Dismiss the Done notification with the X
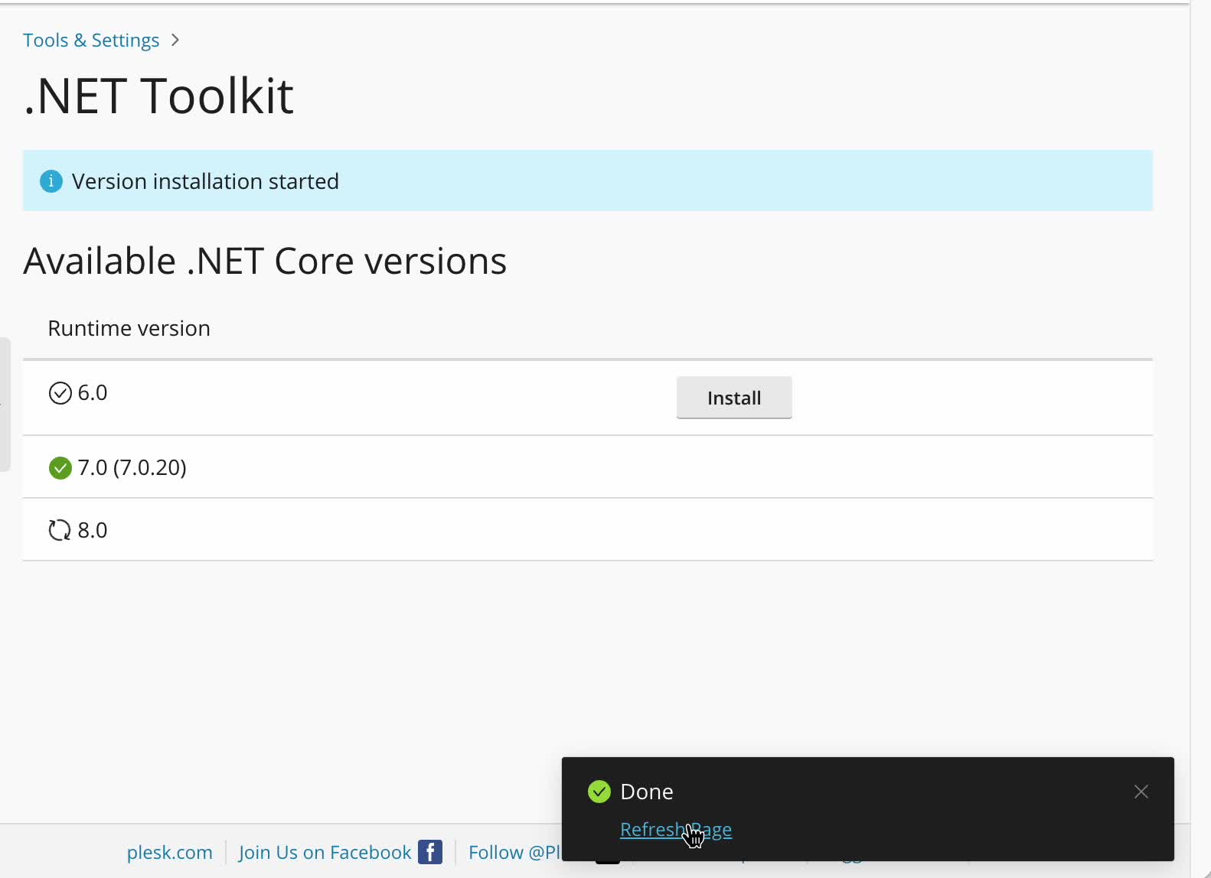Viewport: 1211px width, 878px height. tap(1141, 792)
